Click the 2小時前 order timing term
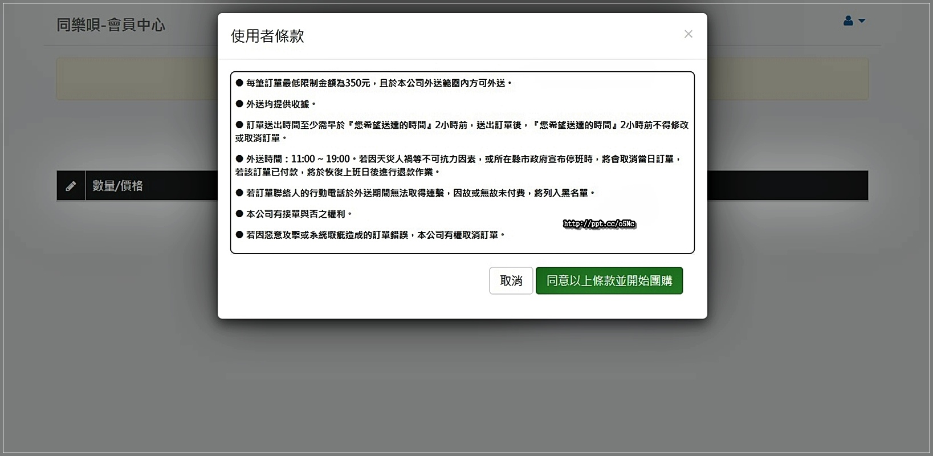 click(x=462, y=125)
